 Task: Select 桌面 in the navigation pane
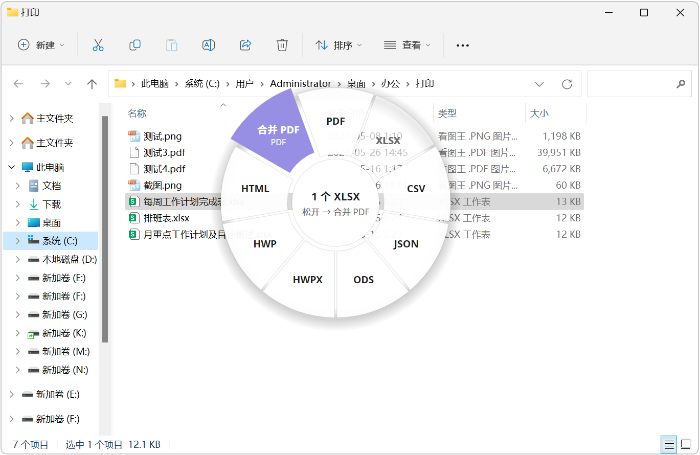click(51, 222)
